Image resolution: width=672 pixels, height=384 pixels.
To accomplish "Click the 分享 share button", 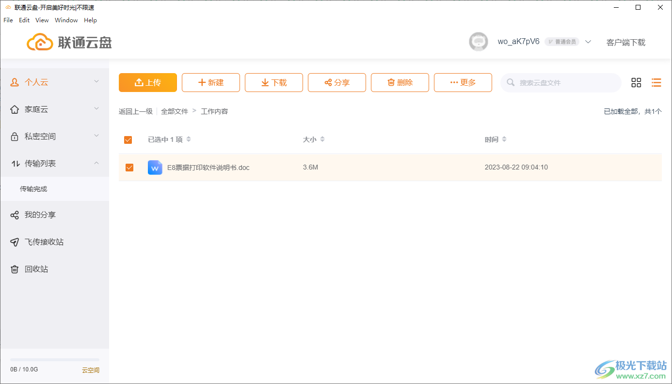I will (x=337, y=82).
